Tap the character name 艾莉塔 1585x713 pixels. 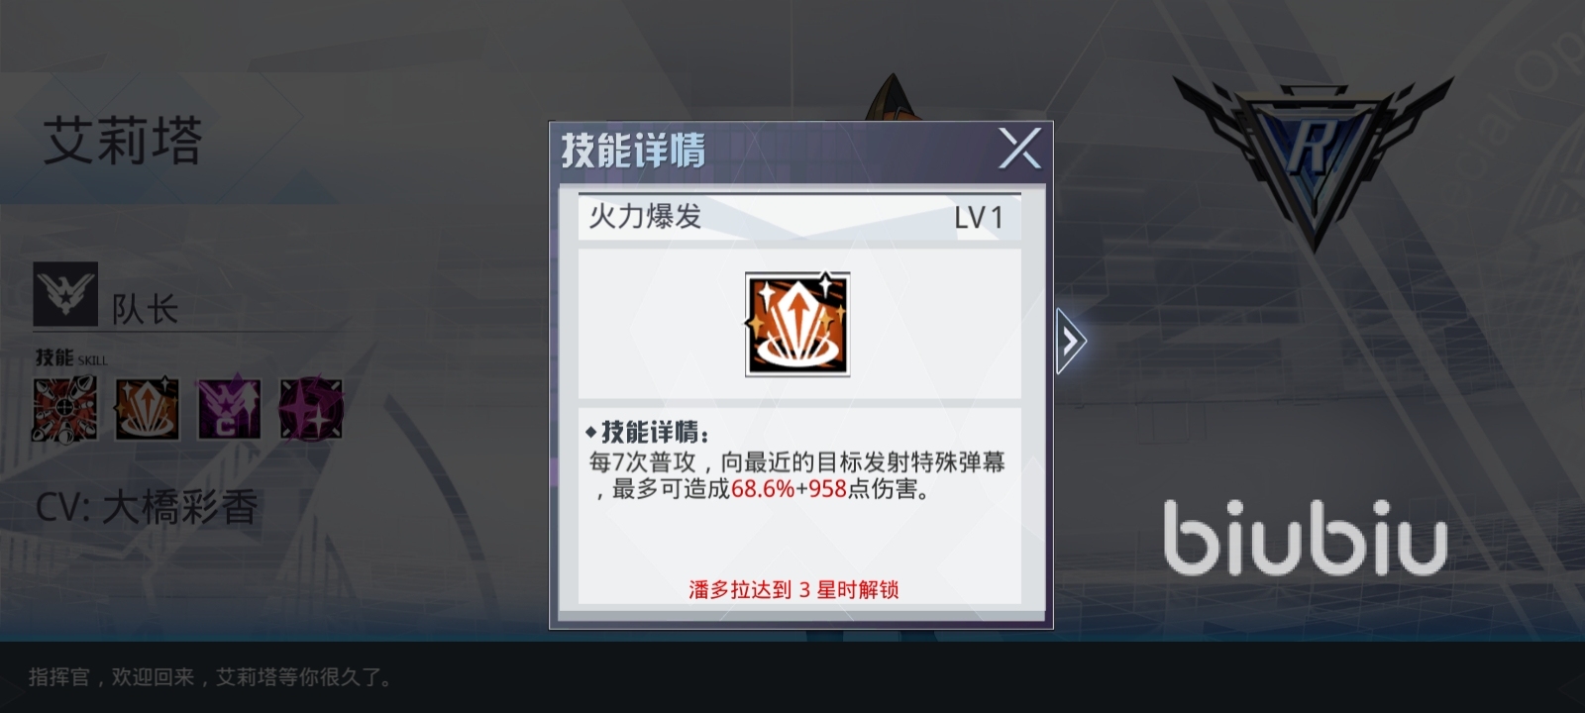coord(123,141)
